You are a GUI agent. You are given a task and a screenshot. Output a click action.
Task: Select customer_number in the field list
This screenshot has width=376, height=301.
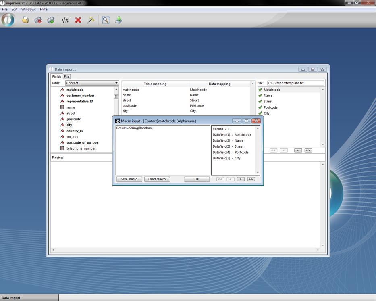tap(80, 96)
